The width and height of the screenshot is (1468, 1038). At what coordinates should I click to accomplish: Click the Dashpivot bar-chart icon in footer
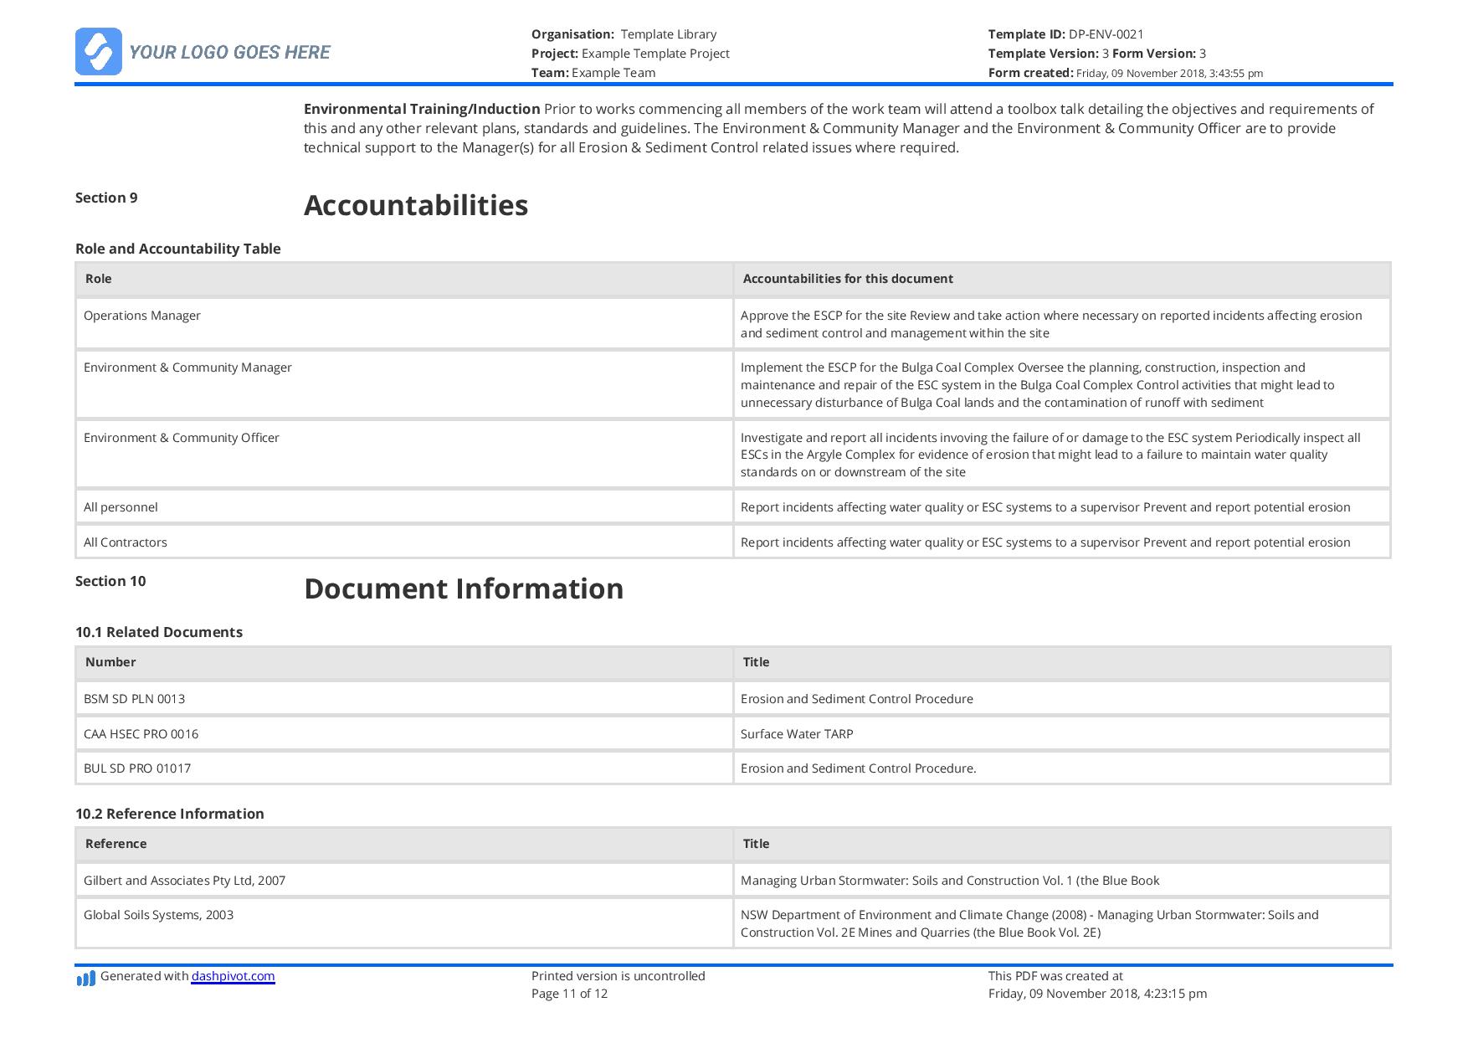coord(86,978)
